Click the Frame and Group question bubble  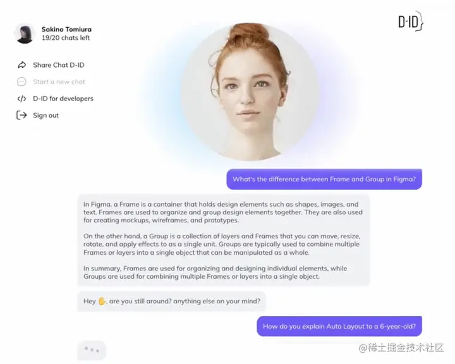click(324, 179)
